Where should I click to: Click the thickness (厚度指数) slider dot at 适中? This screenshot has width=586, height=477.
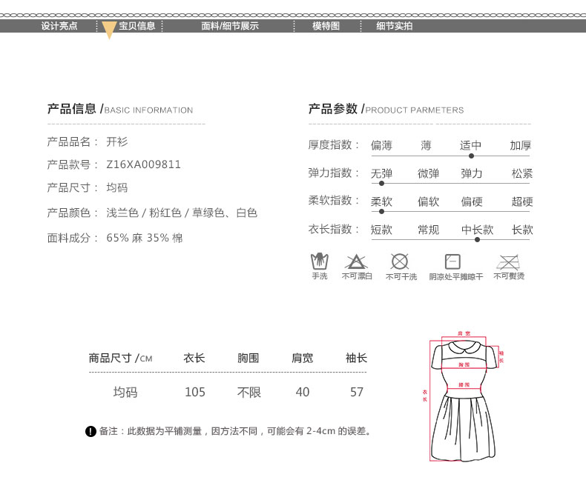coord(471,156)
